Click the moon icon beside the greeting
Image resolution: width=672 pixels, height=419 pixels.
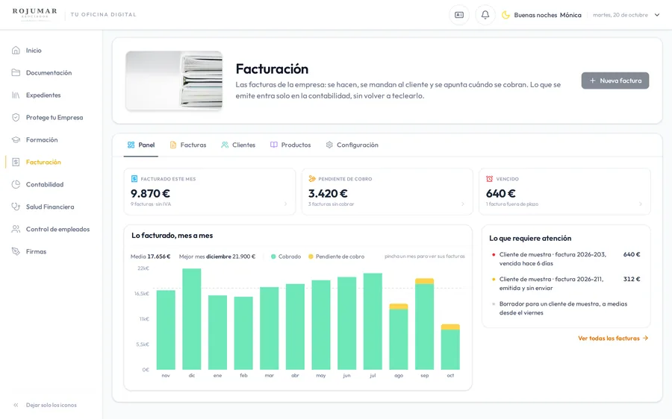click(505, 15)
